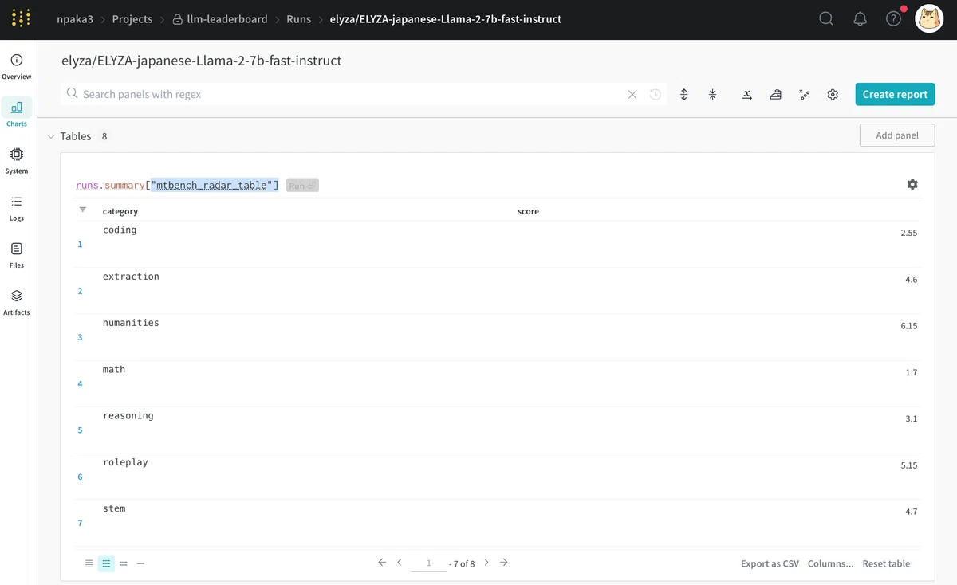Screen dimensions: 957x585
Task: Open the Logs sidebar tab
Action: coord(17,208)
